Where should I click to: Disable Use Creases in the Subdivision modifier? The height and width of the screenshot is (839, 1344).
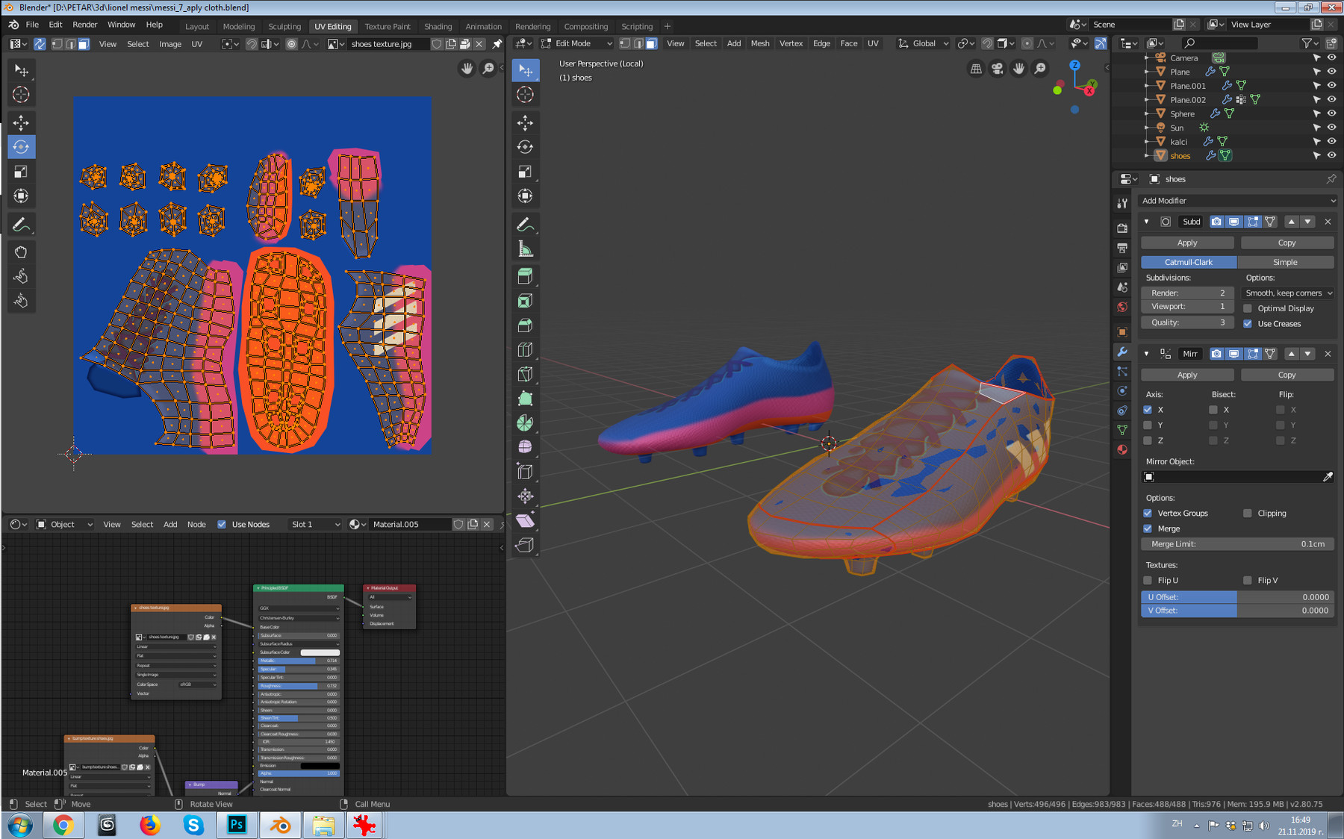(1248, 323)
